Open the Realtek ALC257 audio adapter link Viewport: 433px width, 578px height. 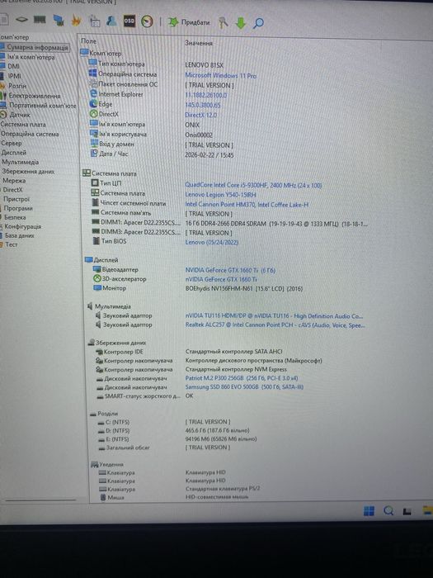(275, 325)
